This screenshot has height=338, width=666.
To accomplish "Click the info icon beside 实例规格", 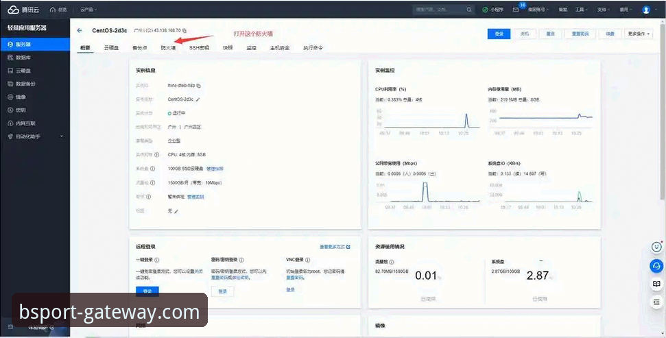I will [157, 155].
